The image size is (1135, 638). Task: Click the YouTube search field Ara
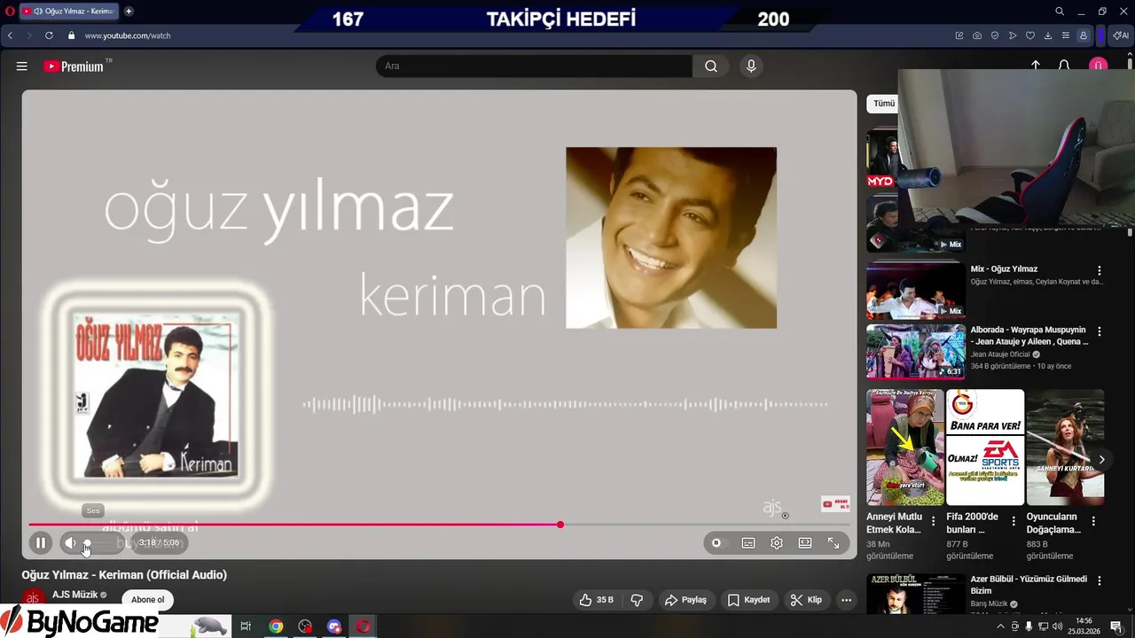[535, 66]
